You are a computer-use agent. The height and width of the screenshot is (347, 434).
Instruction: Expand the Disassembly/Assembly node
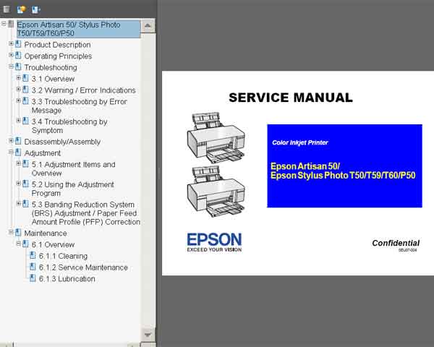point(11,140)
